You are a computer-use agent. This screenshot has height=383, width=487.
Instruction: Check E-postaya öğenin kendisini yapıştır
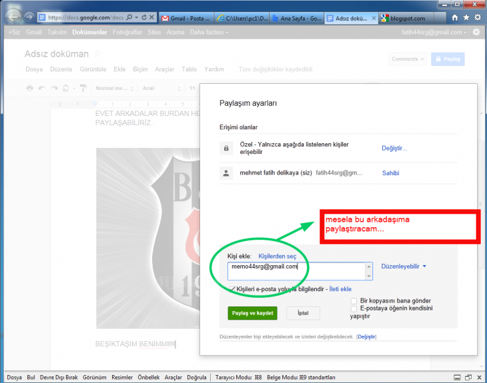click(354, 308)
